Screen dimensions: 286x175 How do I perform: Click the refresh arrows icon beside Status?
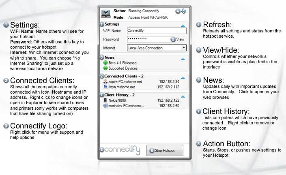pos(184,11)
